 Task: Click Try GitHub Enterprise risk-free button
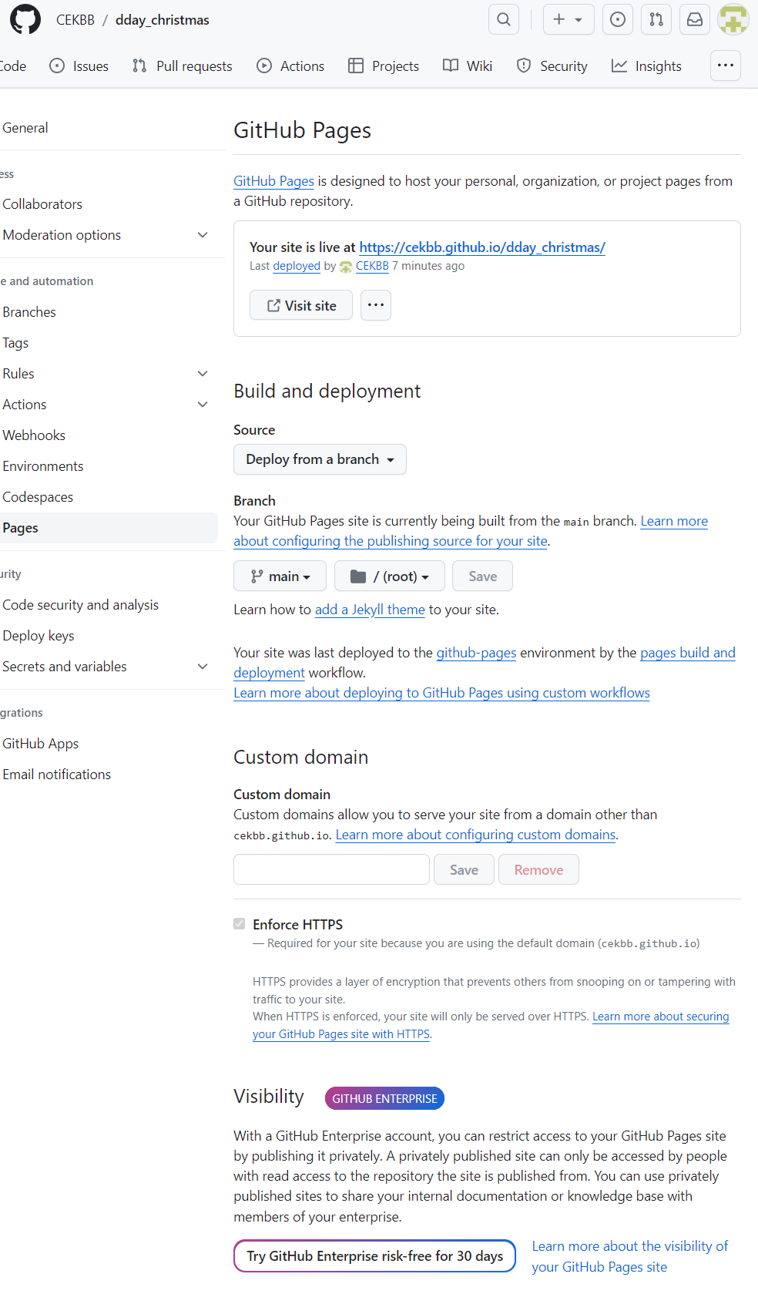[375, 1256]
